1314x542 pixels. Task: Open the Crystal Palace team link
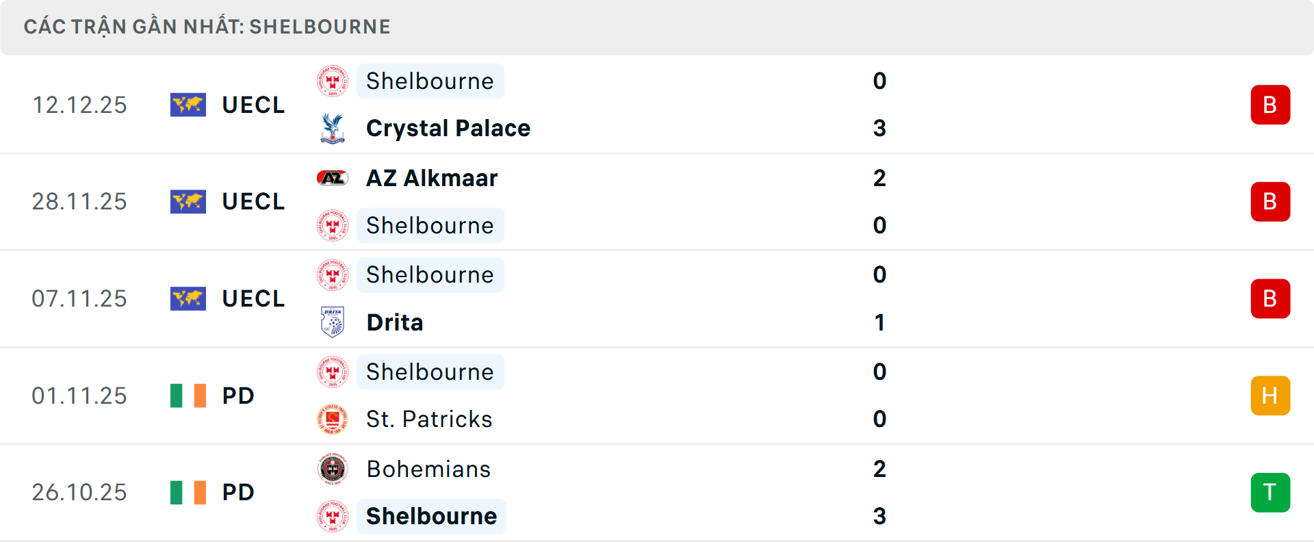tap(448, 129)
